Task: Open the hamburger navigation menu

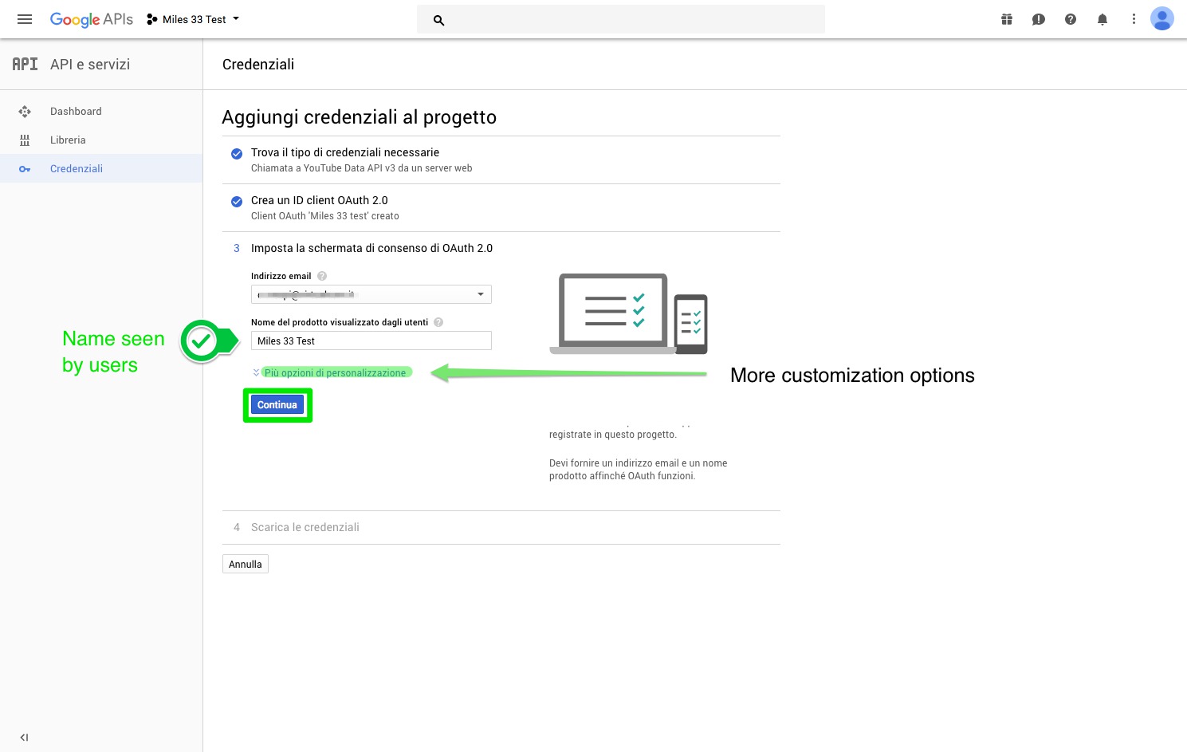Action: 25,19
